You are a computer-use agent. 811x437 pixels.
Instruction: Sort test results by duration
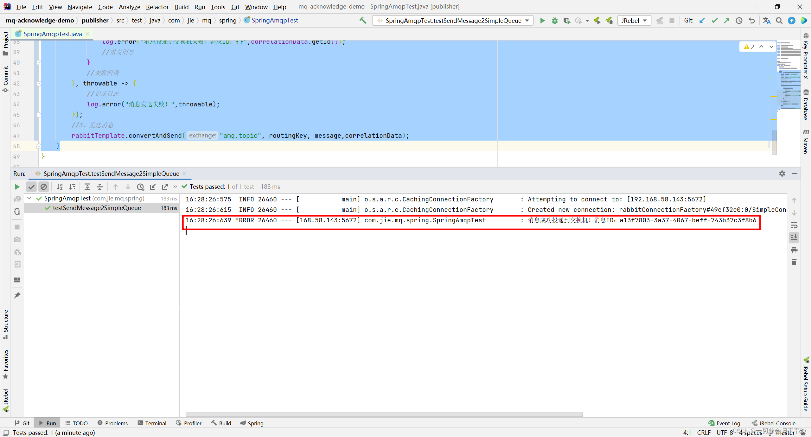click(x=72, y=187)
